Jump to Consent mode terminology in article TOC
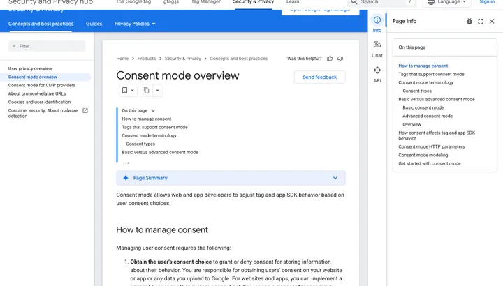The height and width of the screenshot is (286, 503). [x=150, y=135]
